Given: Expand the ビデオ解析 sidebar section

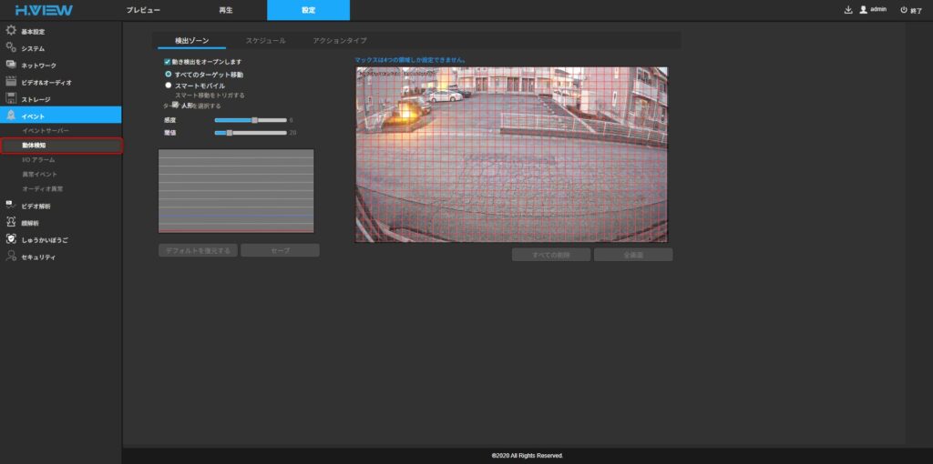Looking at the screenshot, I should coord(36,207).
